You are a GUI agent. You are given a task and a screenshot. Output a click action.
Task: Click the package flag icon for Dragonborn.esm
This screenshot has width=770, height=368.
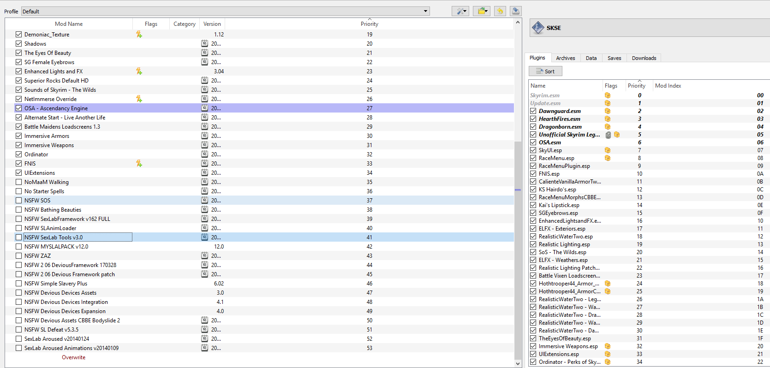(x=608, y=127)
